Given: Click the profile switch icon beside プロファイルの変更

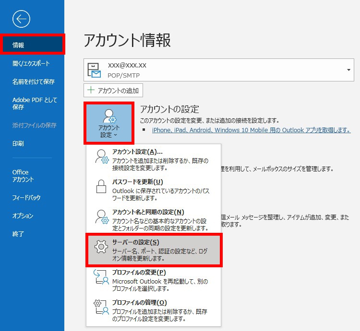Looking at the screenshot, I should [101, 277].
